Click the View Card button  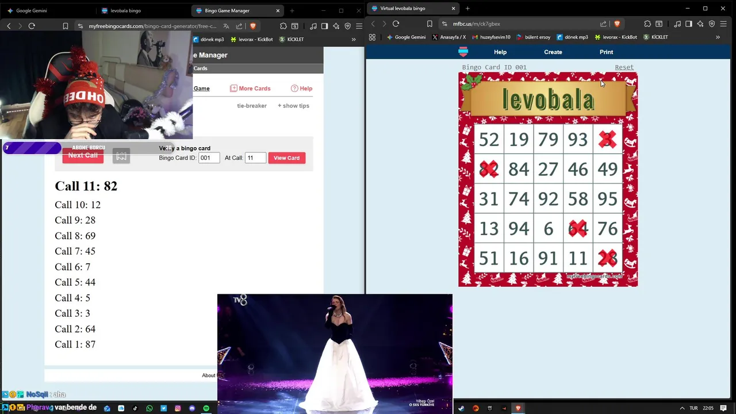286,158
